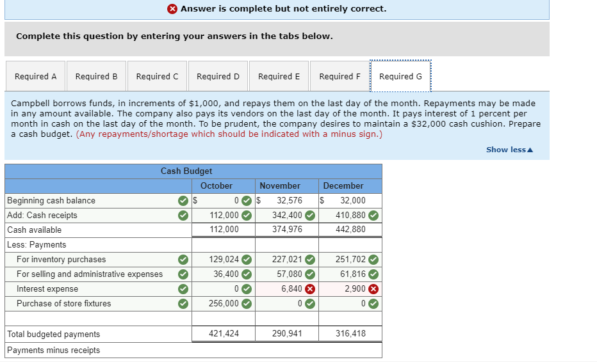Click the red error icon beside 'Answer is complete'

pos(172,9)
